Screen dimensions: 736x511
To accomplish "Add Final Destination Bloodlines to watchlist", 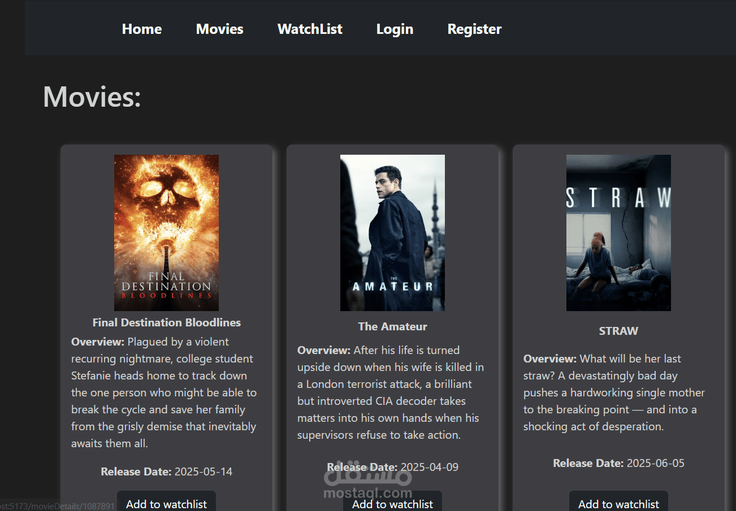I will 166,502.
